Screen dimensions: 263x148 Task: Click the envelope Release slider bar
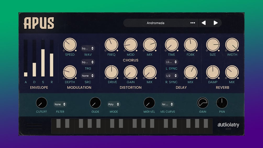tap(52, 58)
